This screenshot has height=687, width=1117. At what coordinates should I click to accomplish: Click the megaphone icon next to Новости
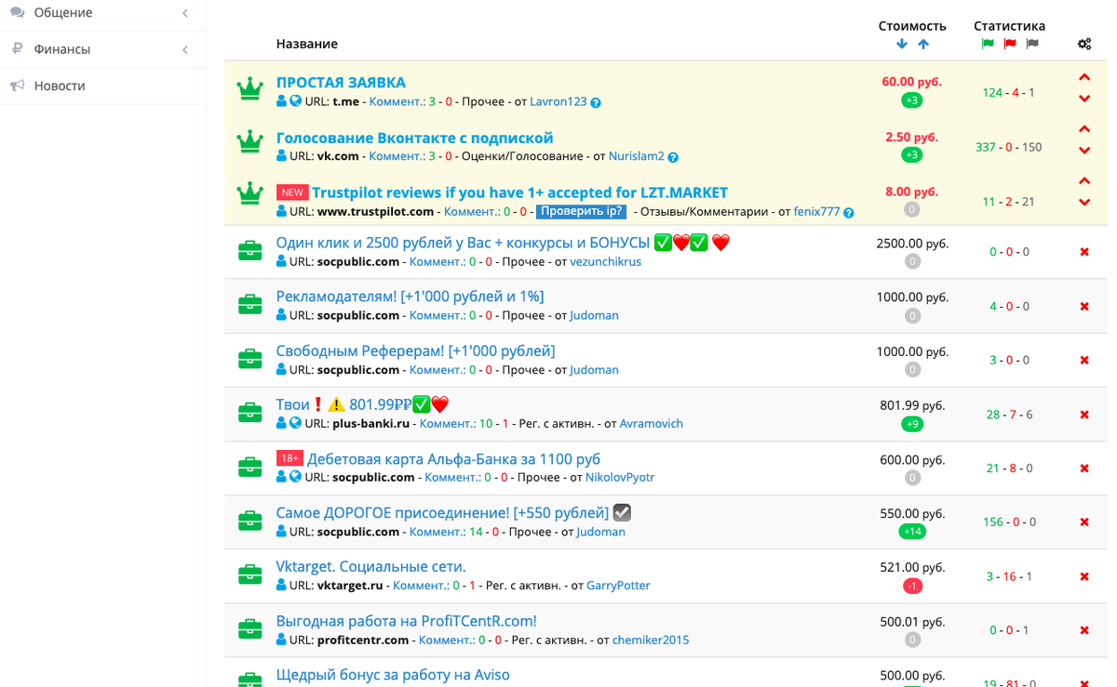coord(17,86)
